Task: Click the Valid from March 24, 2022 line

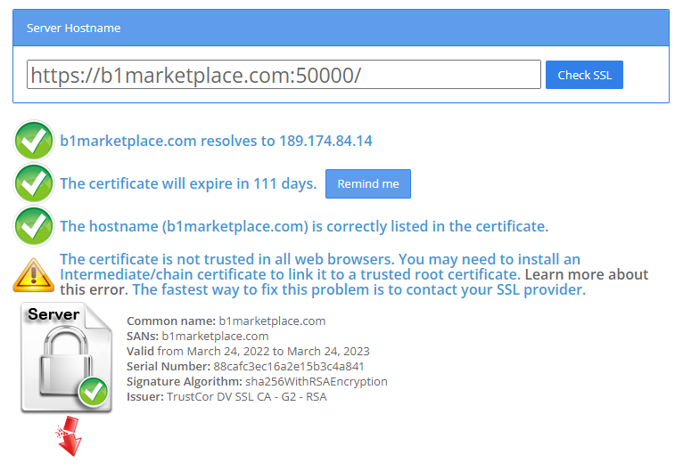Action: (x=248, y=351)
